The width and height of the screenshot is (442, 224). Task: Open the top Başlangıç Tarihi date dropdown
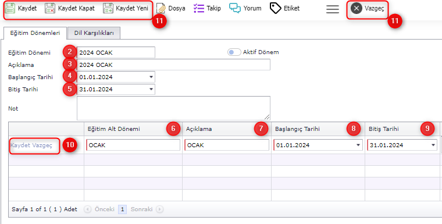(151, 77)
